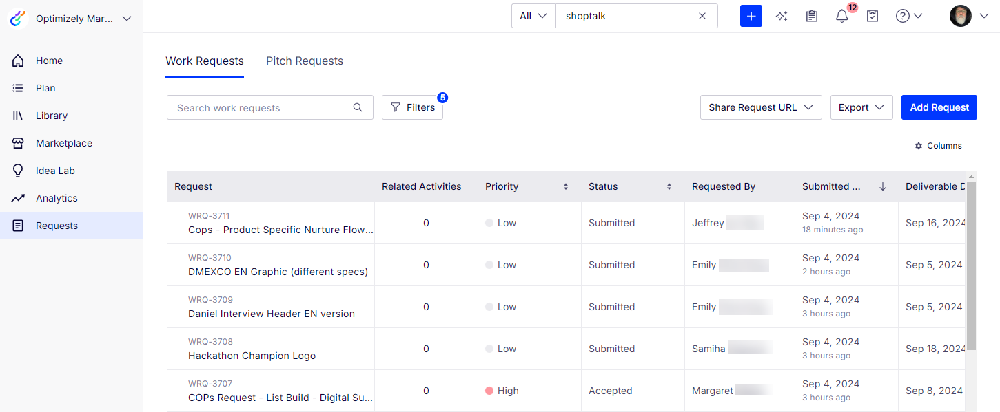The width and height of the screenshot is (1000, 412).
Task: Toggle sorting on the Priority column
Action: (565, 186)
